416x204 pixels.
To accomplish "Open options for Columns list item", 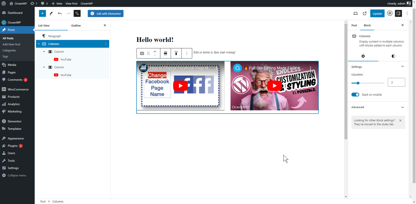I will click(x=105, y=44).
